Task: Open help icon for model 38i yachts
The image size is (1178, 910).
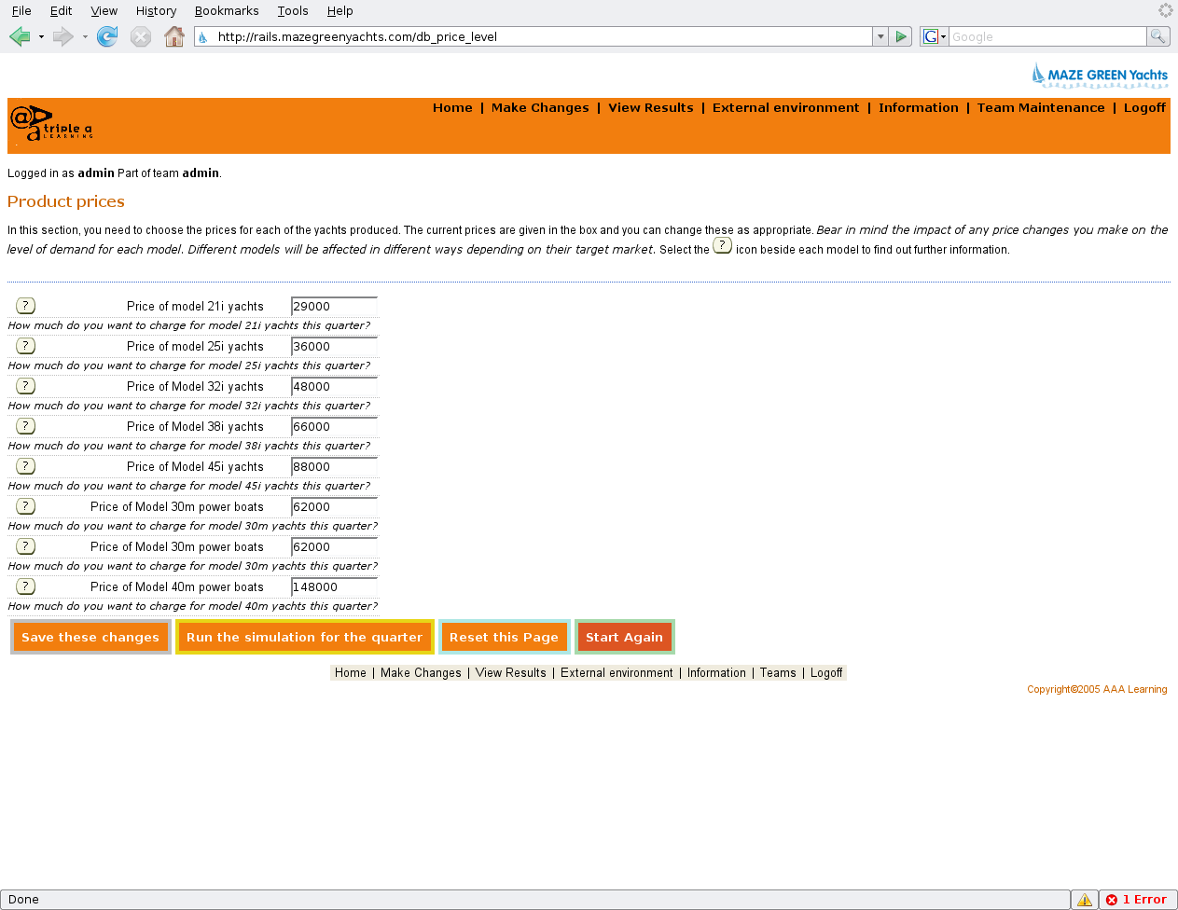Action: [26, 426]
